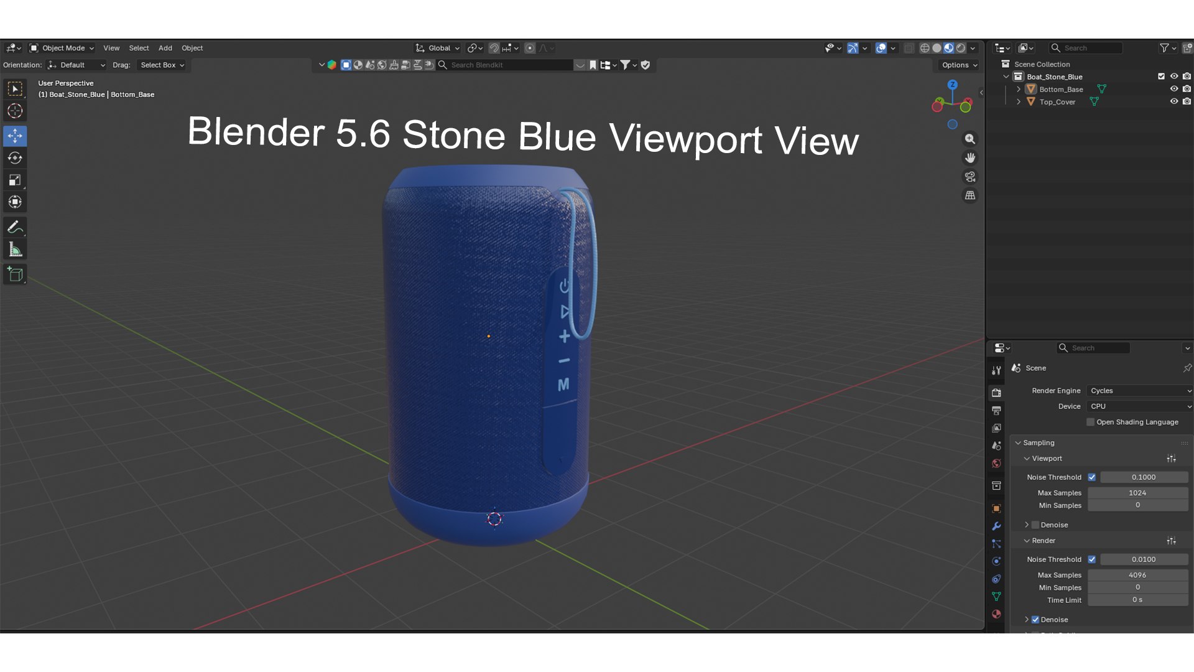This screenshot has height=672, width=1194.
Task: Toggle snapping magnet button
Action: [x=494, y=48]
